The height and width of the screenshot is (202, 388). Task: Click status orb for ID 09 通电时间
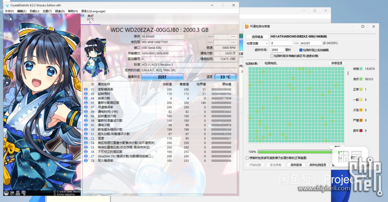tap(86, 112)
